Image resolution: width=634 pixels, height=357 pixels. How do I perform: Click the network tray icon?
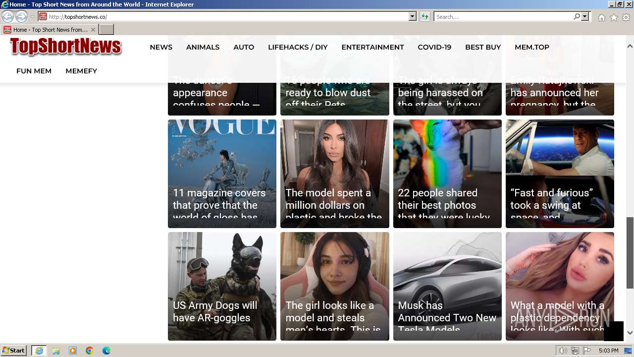575,351
